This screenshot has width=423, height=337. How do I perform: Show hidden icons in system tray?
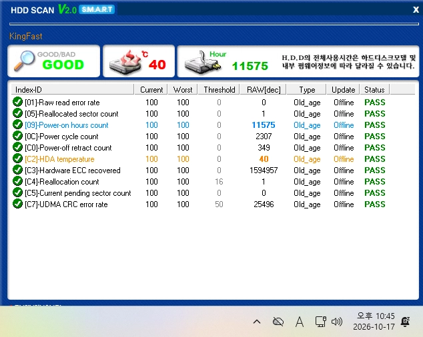point(257,322)
